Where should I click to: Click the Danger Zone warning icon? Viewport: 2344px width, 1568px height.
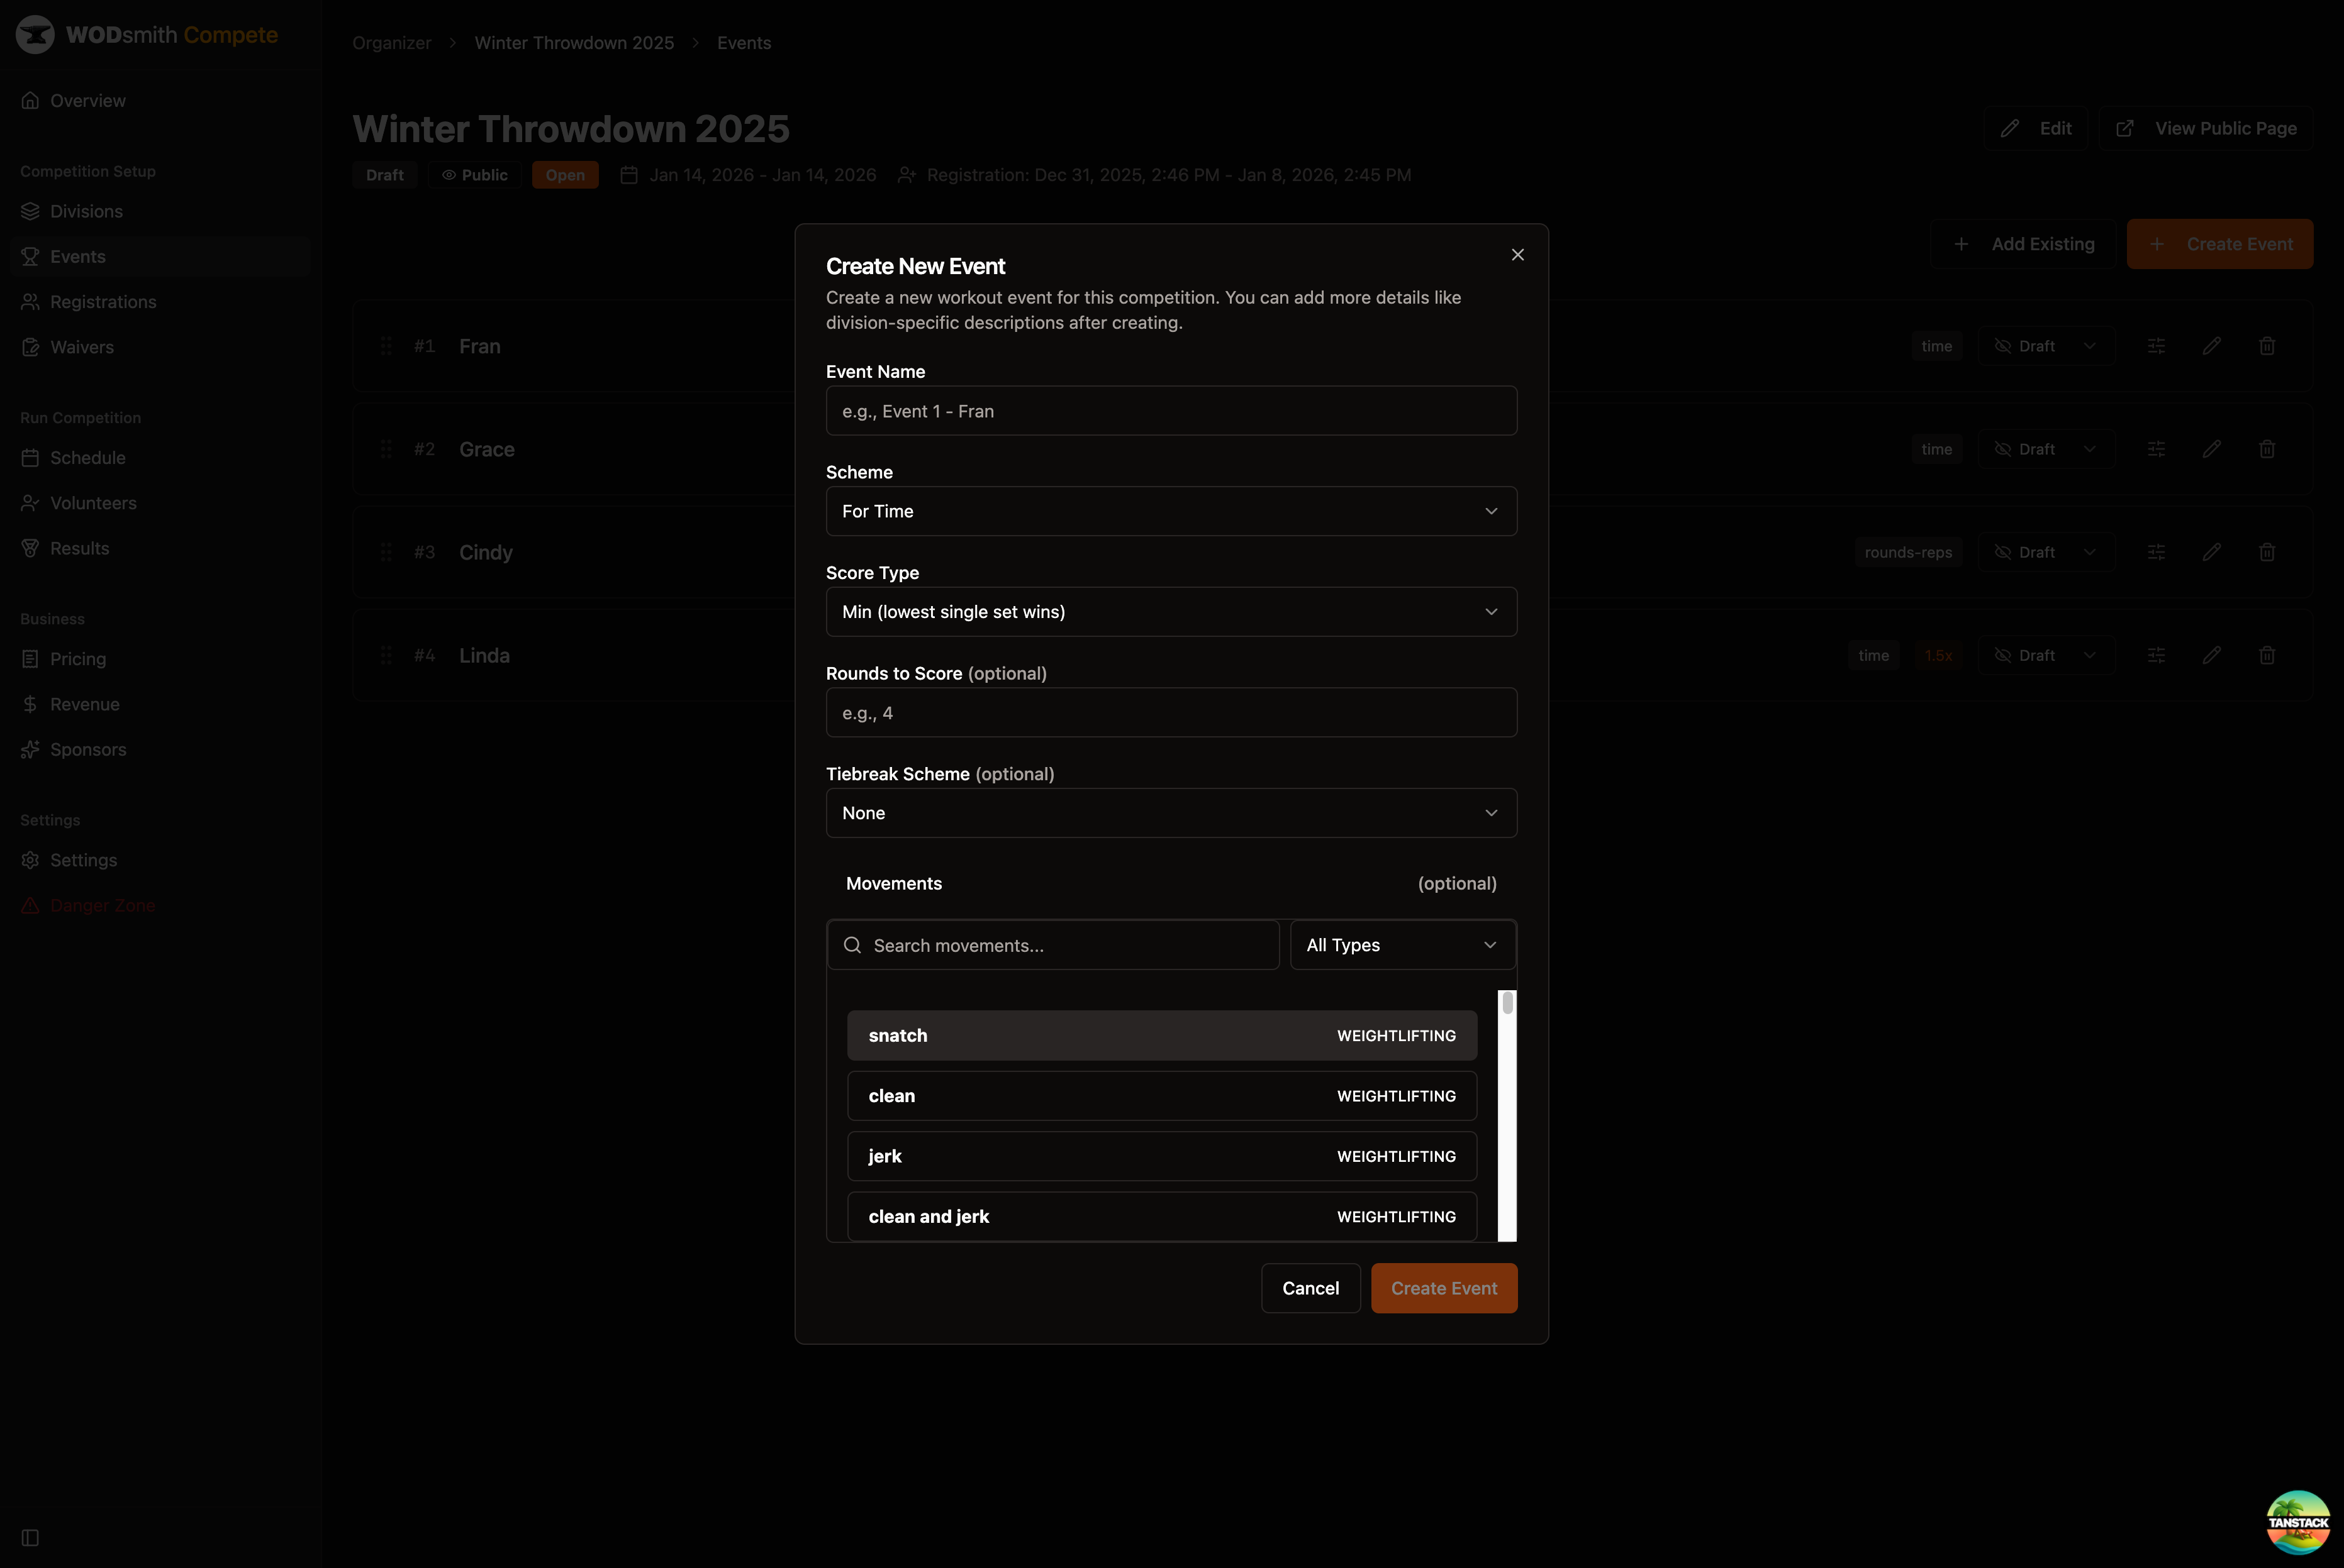[30, 906]
